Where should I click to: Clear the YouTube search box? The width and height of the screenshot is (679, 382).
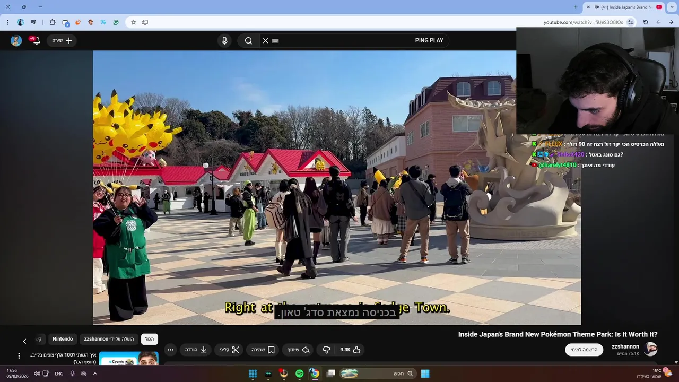(x=266, y=41)
